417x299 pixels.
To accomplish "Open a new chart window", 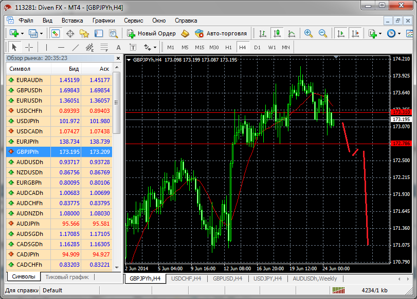I will [14, 33].
